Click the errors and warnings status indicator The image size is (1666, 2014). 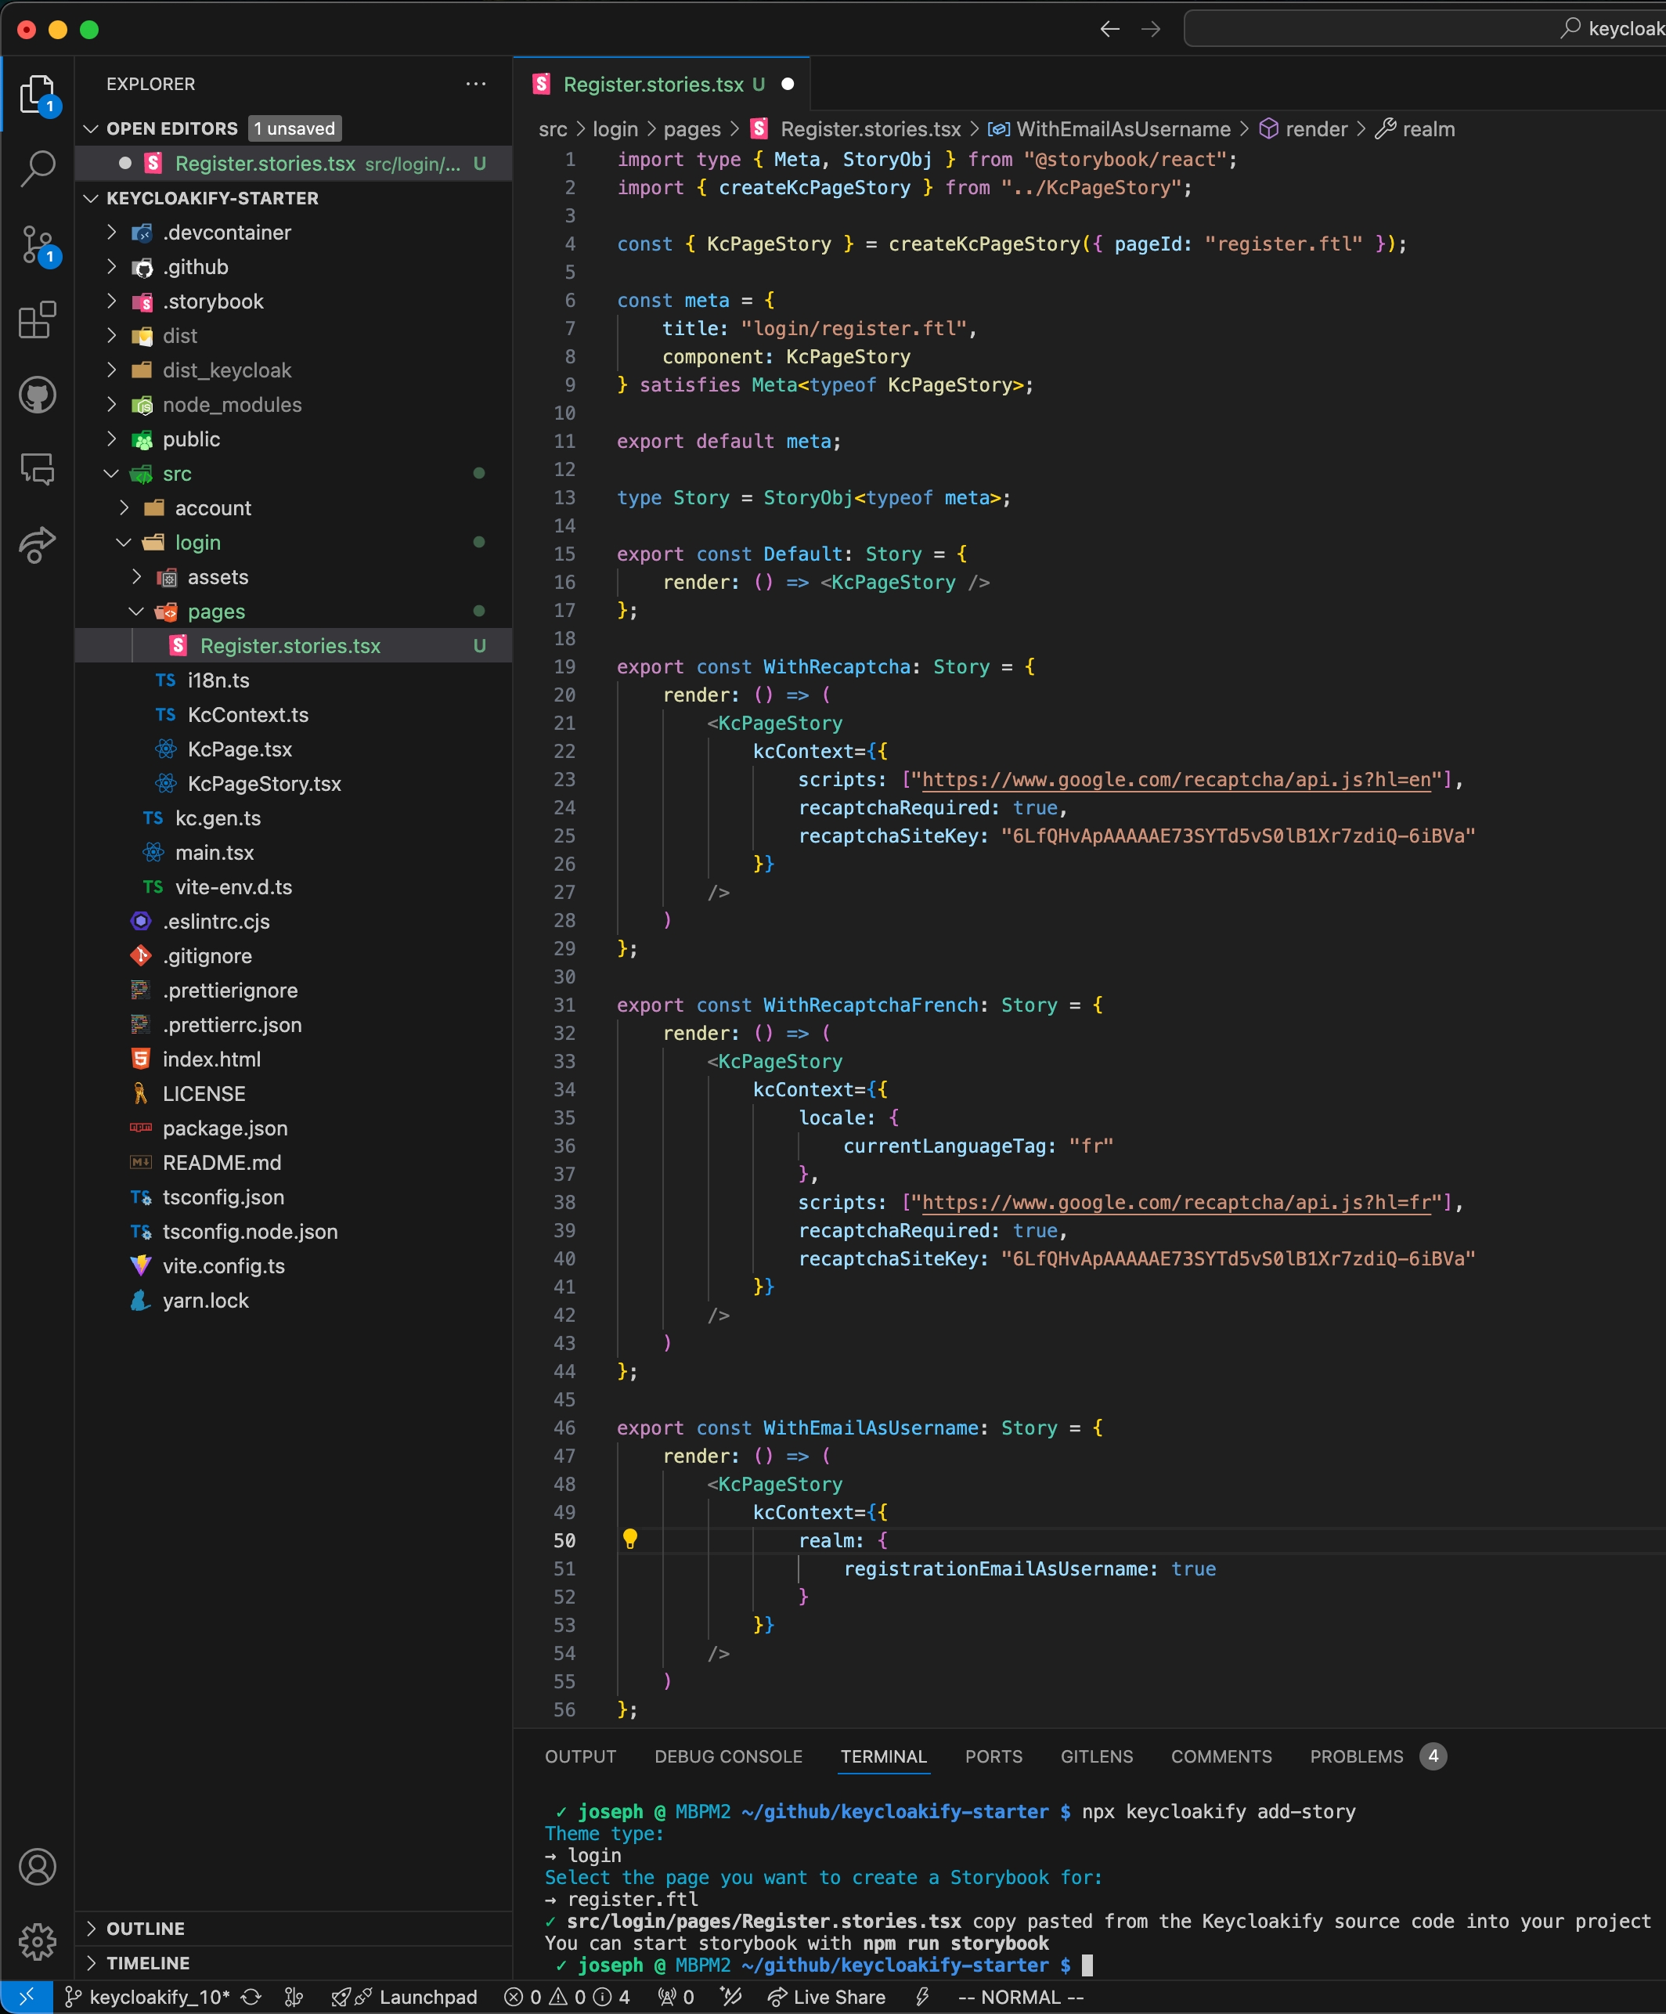point(566,1997)
